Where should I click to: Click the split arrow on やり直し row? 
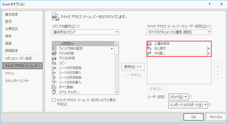[x=209, y=53]
